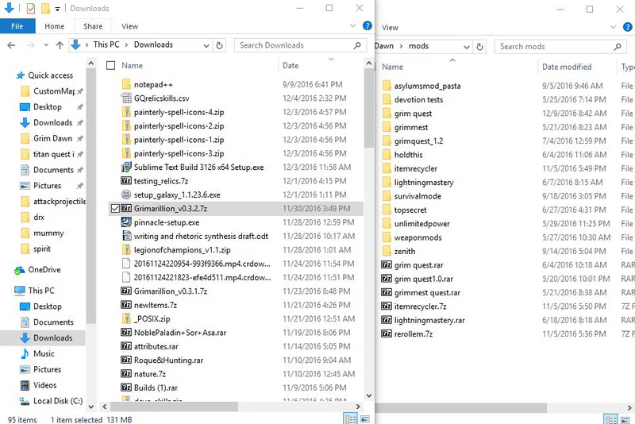Viewport: 635px width, 424px height.
Task: Open Videos under This PC
Action: coord(38,385)
